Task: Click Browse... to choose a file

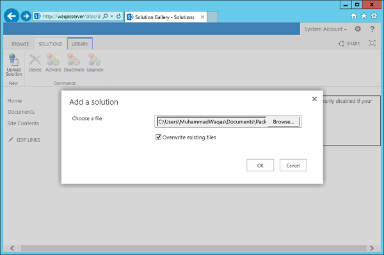Action: (x=284, y=122)
